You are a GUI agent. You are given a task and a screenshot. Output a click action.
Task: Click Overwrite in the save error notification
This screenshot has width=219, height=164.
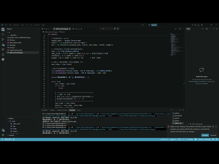[213, 135]
